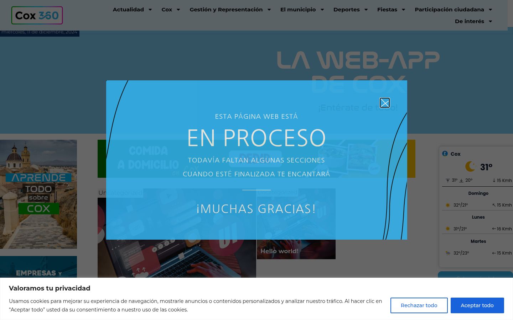513x320 pixels.
Task: Open the Actualidad menu
Action: tap(128, 10)
